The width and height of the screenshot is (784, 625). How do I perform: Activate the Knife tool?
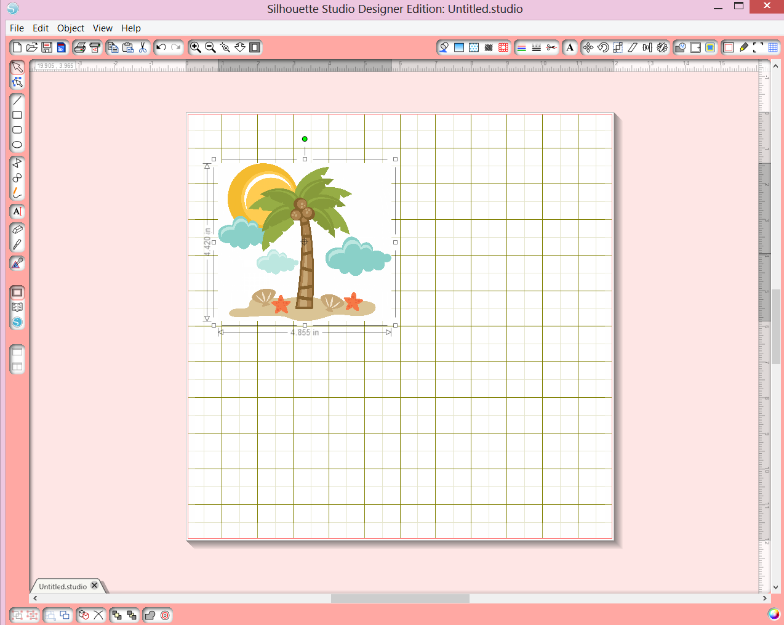tap(17, 244)
